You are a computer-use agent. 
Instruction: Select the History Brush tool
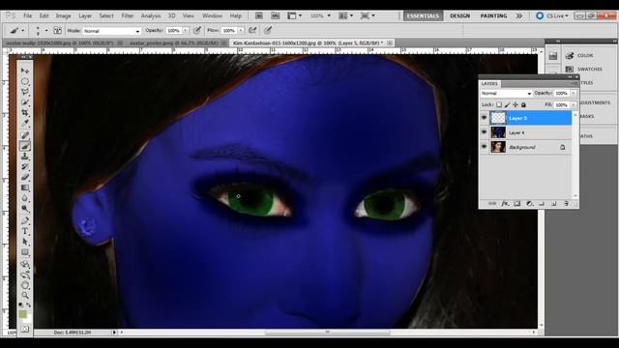pos(25,167)
